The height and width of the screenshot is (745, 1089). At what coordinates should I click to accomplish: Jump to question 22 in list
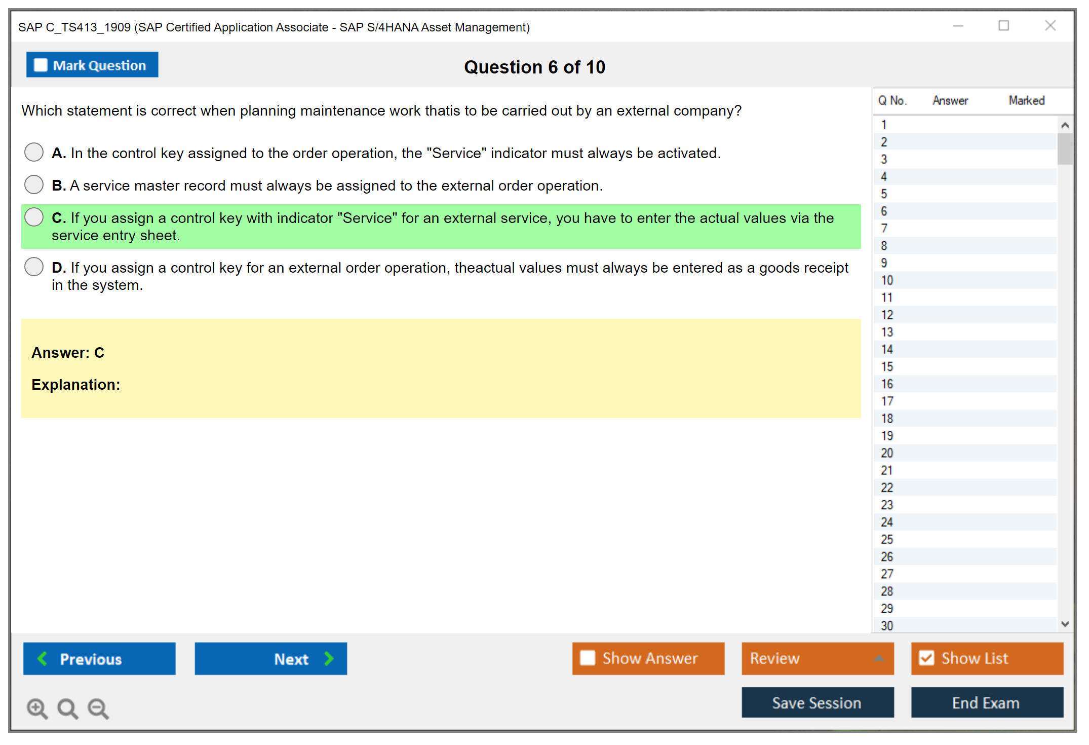[887, 488]
